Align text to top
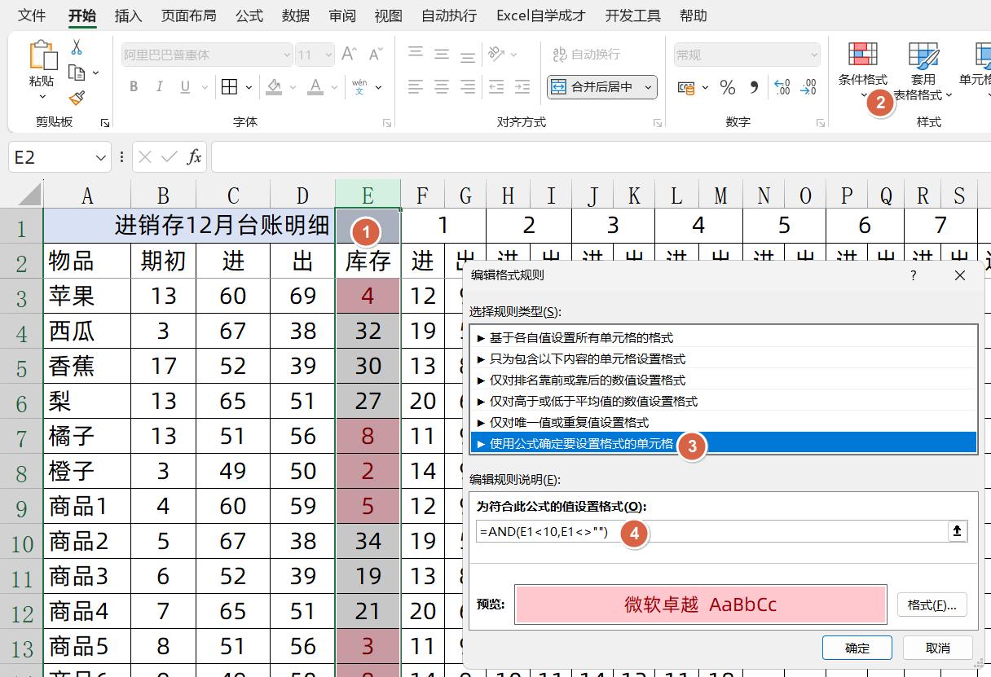991x677 pixels. click(416, 53)
